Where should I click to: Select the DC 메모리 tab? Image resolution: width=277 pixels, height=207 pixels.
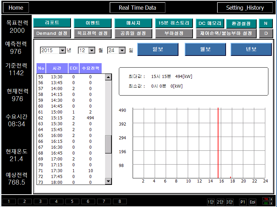210,23
